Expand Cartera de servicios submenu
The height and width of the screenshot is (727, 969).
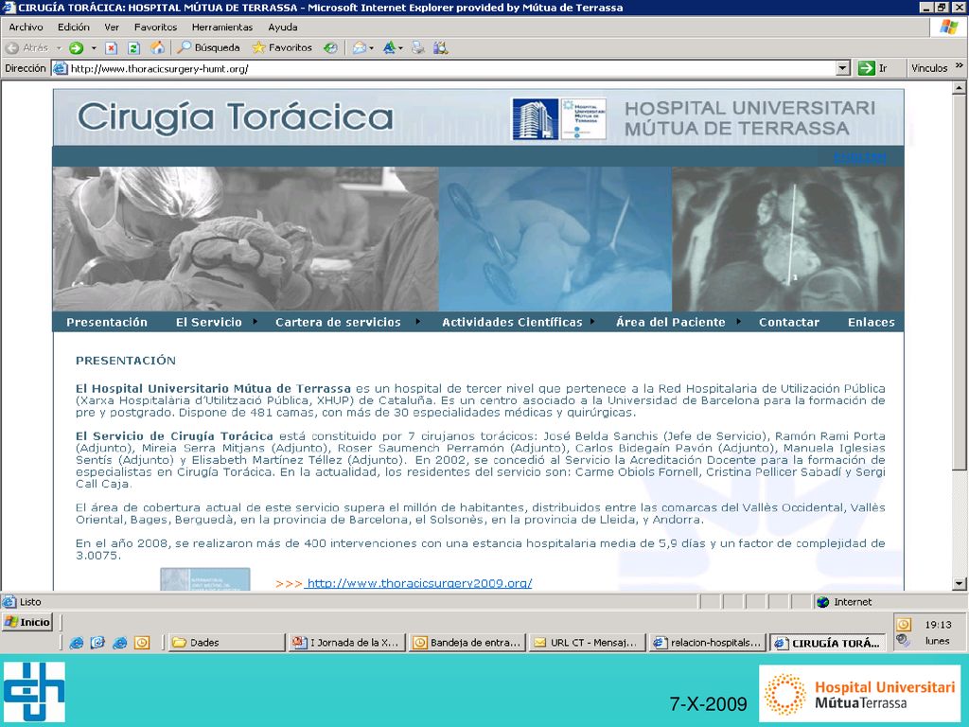click(x=418, y=322)
